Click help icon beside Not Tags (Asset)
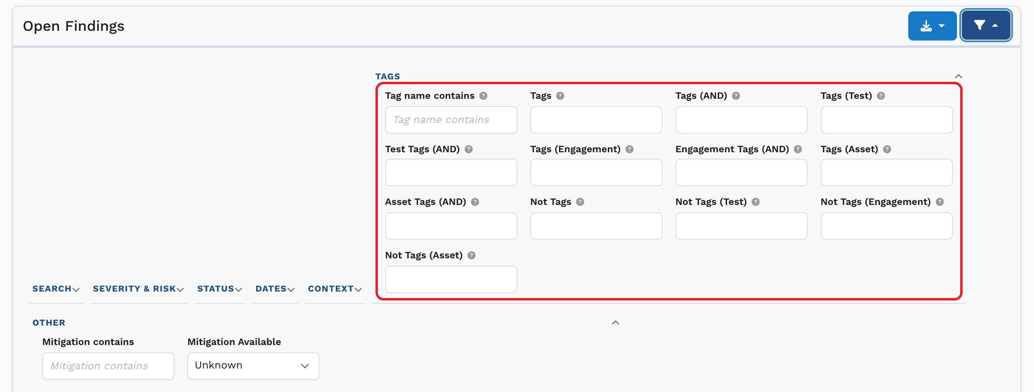 (x=471, y=256)
